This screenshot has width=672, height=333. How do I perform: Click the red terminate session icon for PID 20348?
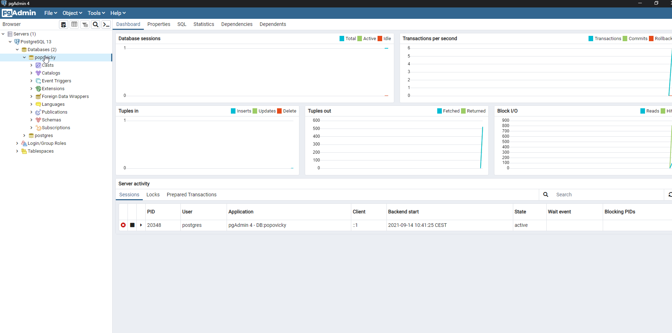[123, 225]
